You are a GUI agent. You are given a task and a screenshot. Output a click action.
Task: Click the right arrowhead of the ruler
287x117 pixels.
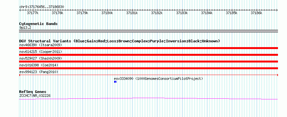277,10
